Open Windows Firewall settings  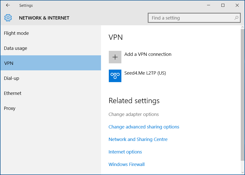tap(126, 164)
